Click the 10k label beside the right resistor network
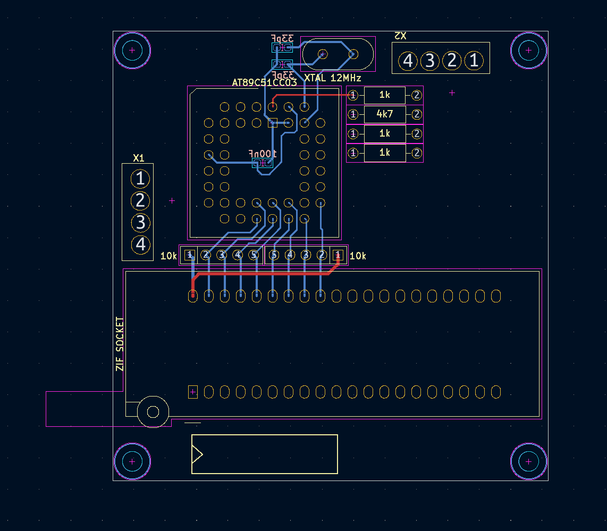 (358, 256)
